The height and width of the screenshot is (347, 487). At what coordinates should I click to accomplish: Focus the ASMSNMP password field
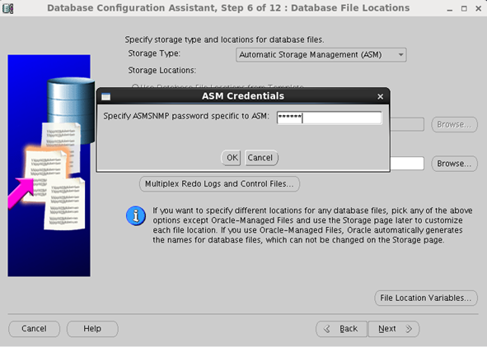pos(330,118)
